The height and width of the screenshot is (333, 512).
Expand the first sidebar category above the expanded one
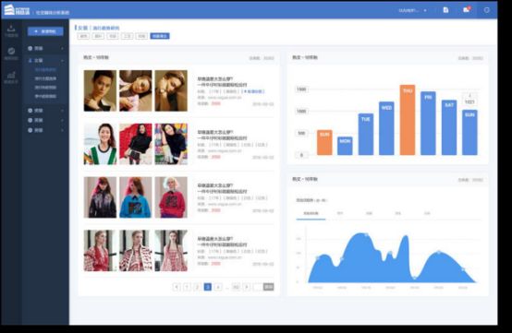(45, 48)
